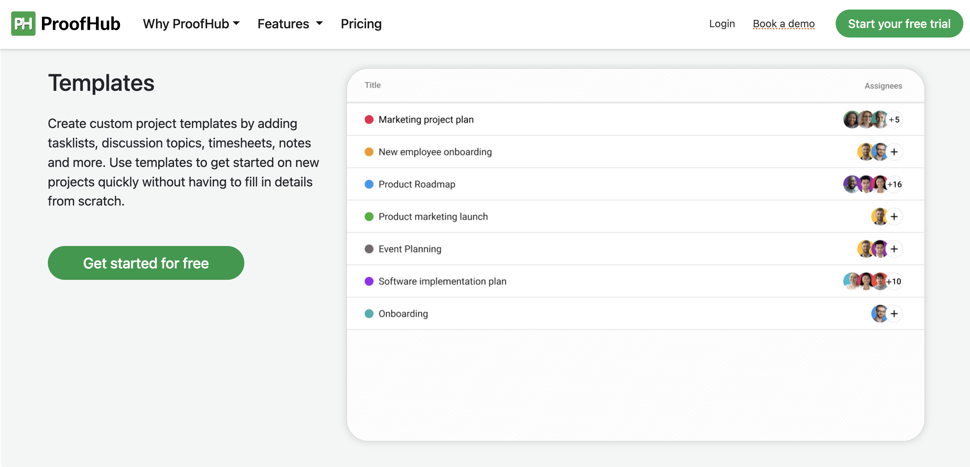Click the ProofHub PH logo icon
The image size is (970, 467).
click(23, 23)
